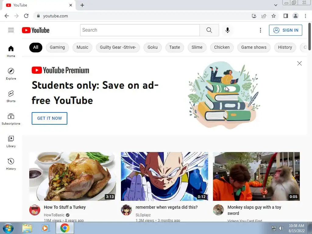Go to Home in sidebar
The image size is (312, 234).
click(x=11, y=51)
